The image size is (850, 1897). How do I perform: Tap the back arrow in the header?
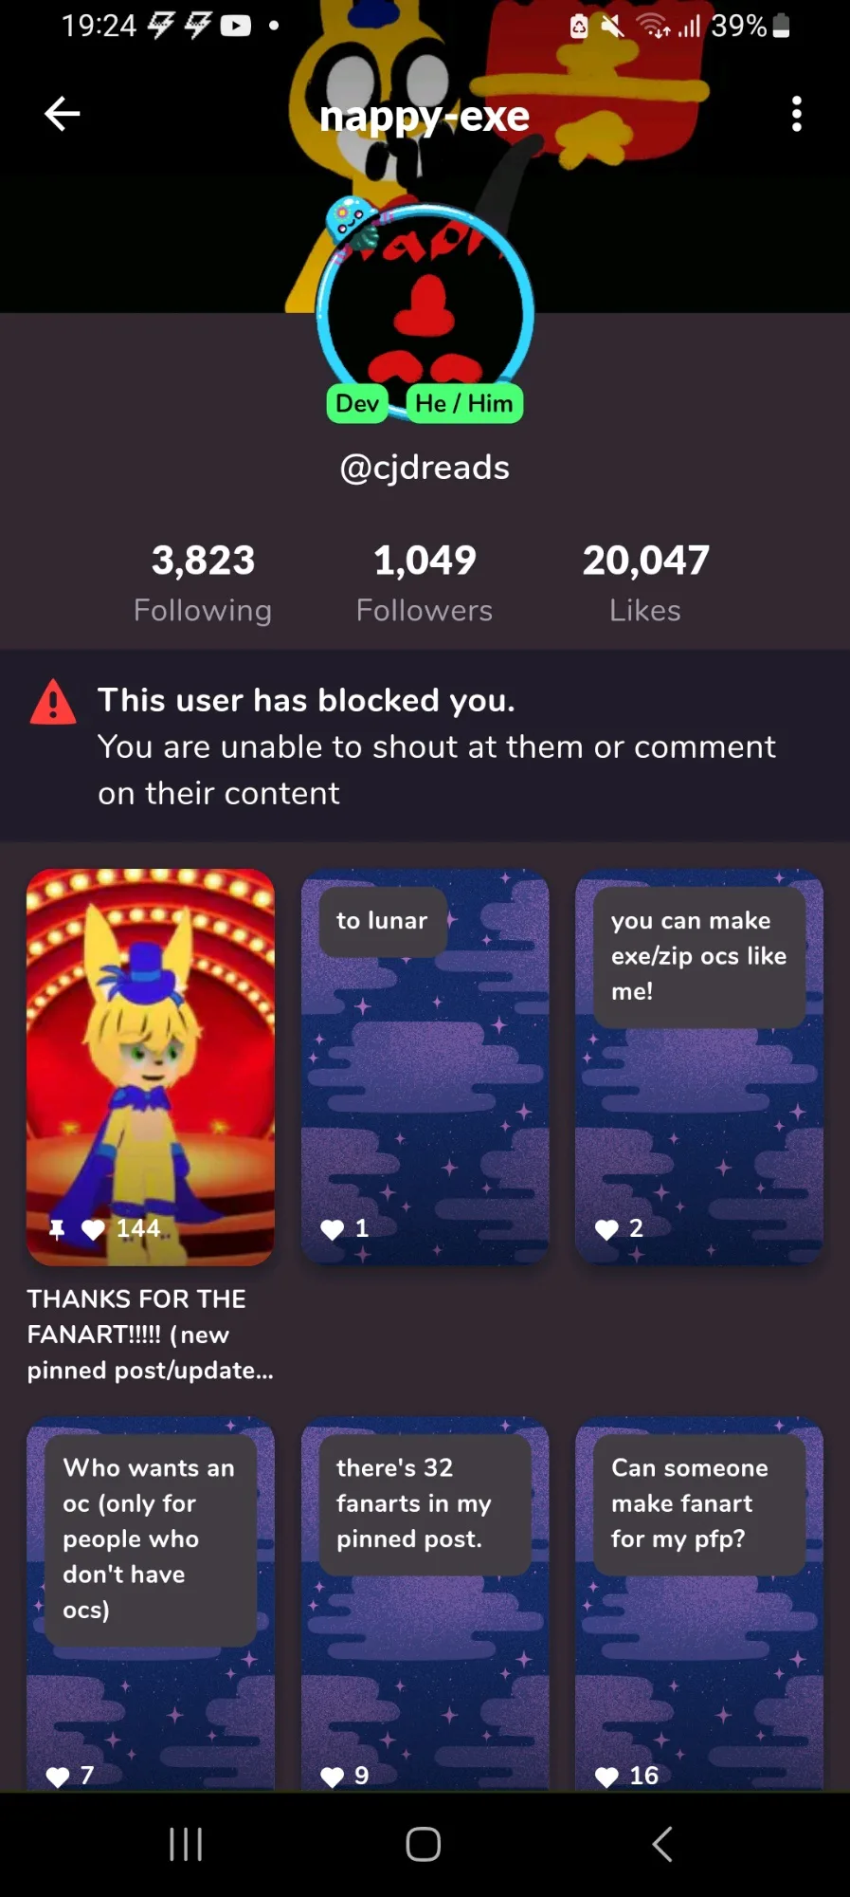(63, 114)
